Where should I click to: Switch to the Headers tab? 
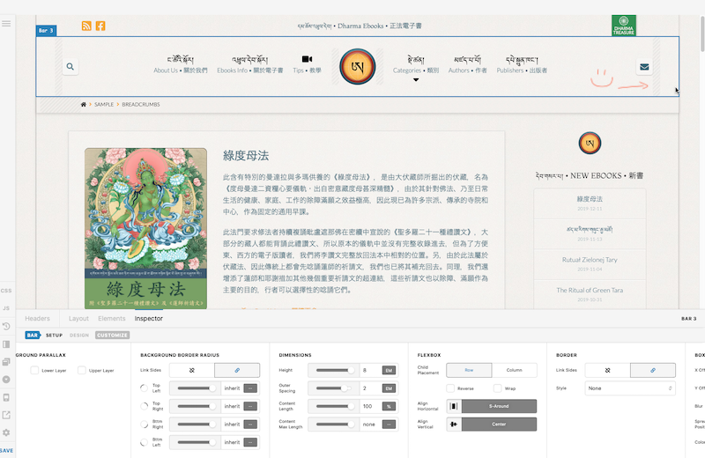pyautogui.click(x=37, y=319)
